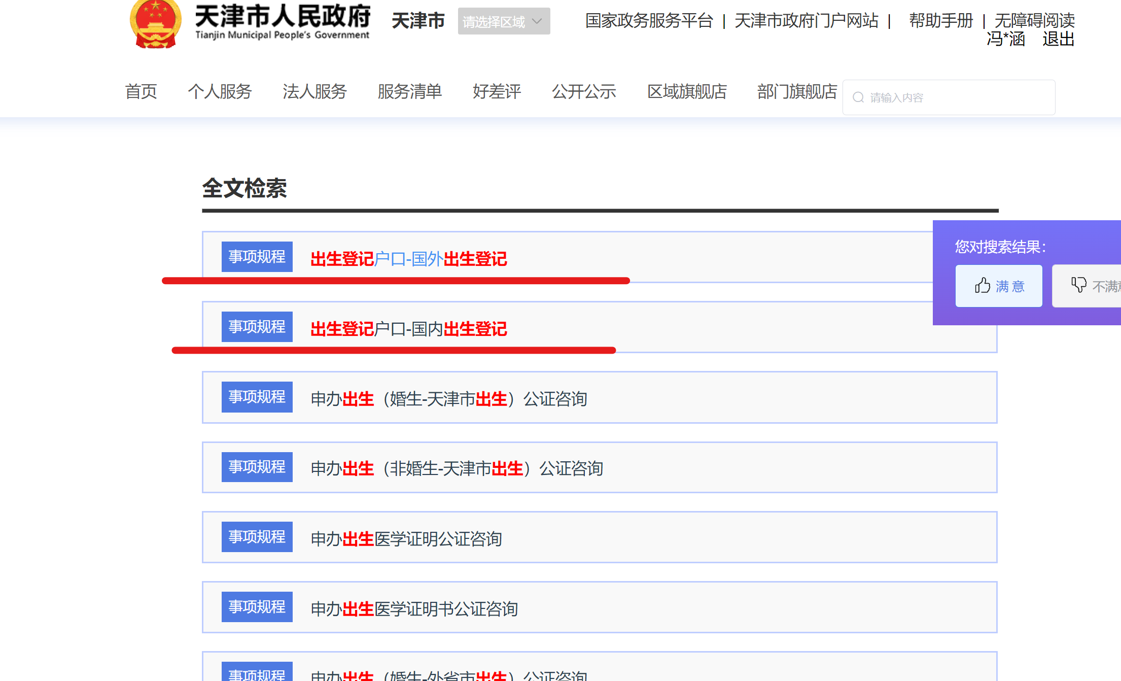Open 申办出生(非婚生-天津市出生)公证咨询 result
1121x681 pixels.
(457, 469)
